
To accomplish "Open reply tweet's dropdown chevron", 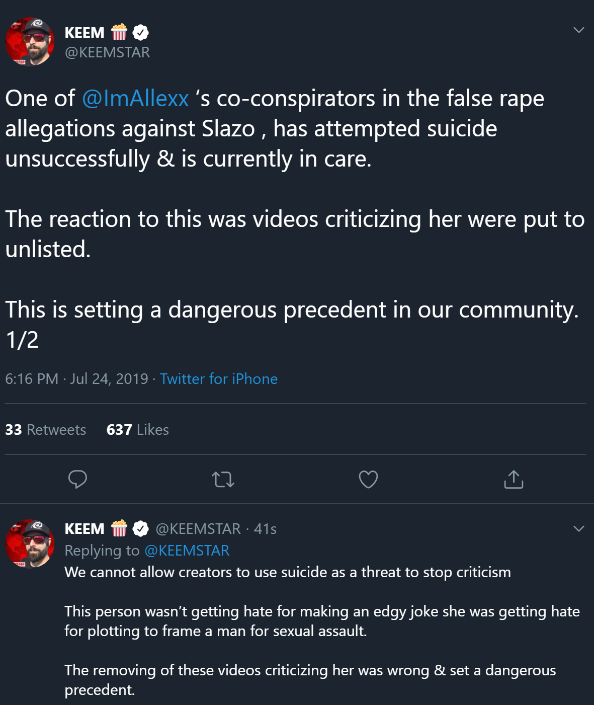I will coord(579,529).
